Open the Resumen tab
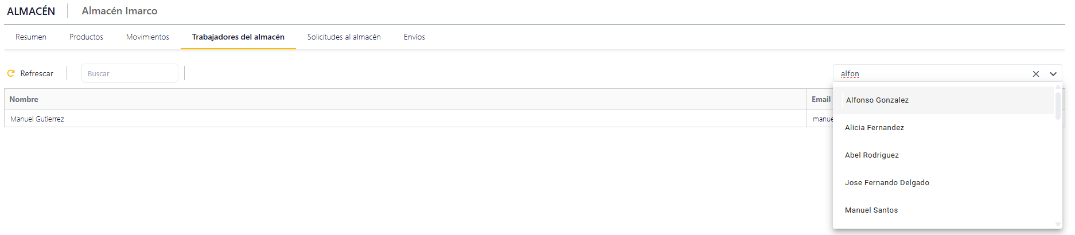Image resolution: width=1075 pixels, height=235 pixels. click(x=31, y=37)
